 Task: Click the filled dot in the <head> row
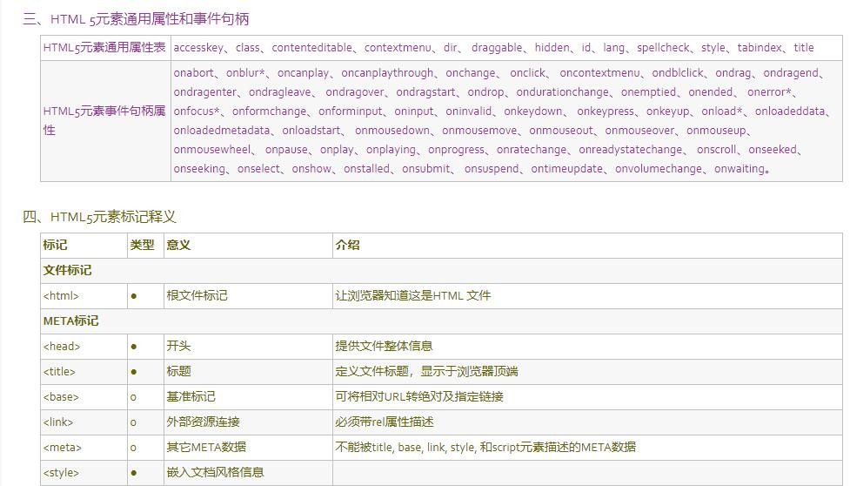(x=134, y=347)
